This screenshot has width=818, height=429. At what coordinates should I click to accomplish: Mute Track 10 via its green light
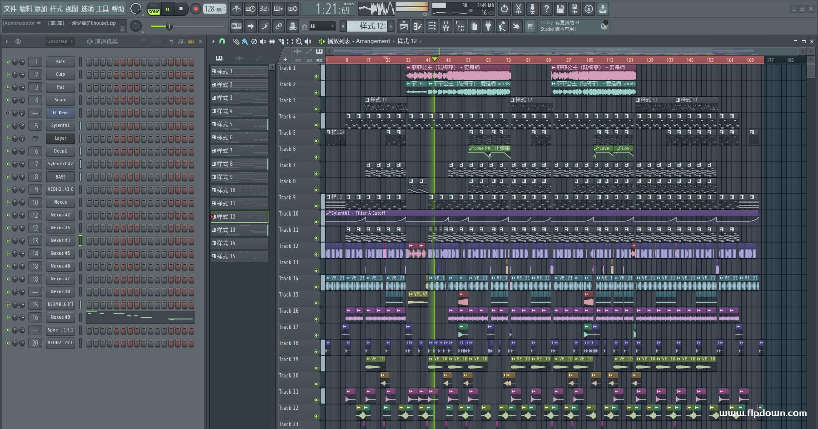click(x=316, y=222)
